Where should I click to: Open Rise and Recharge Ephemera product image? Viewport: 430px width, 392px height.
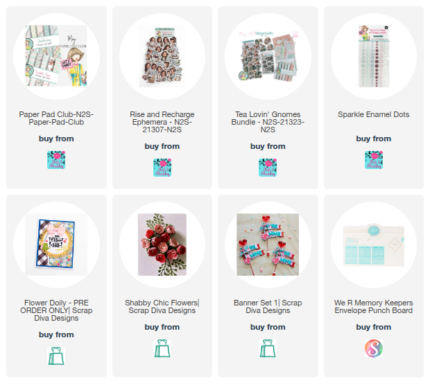coord(162,56)
